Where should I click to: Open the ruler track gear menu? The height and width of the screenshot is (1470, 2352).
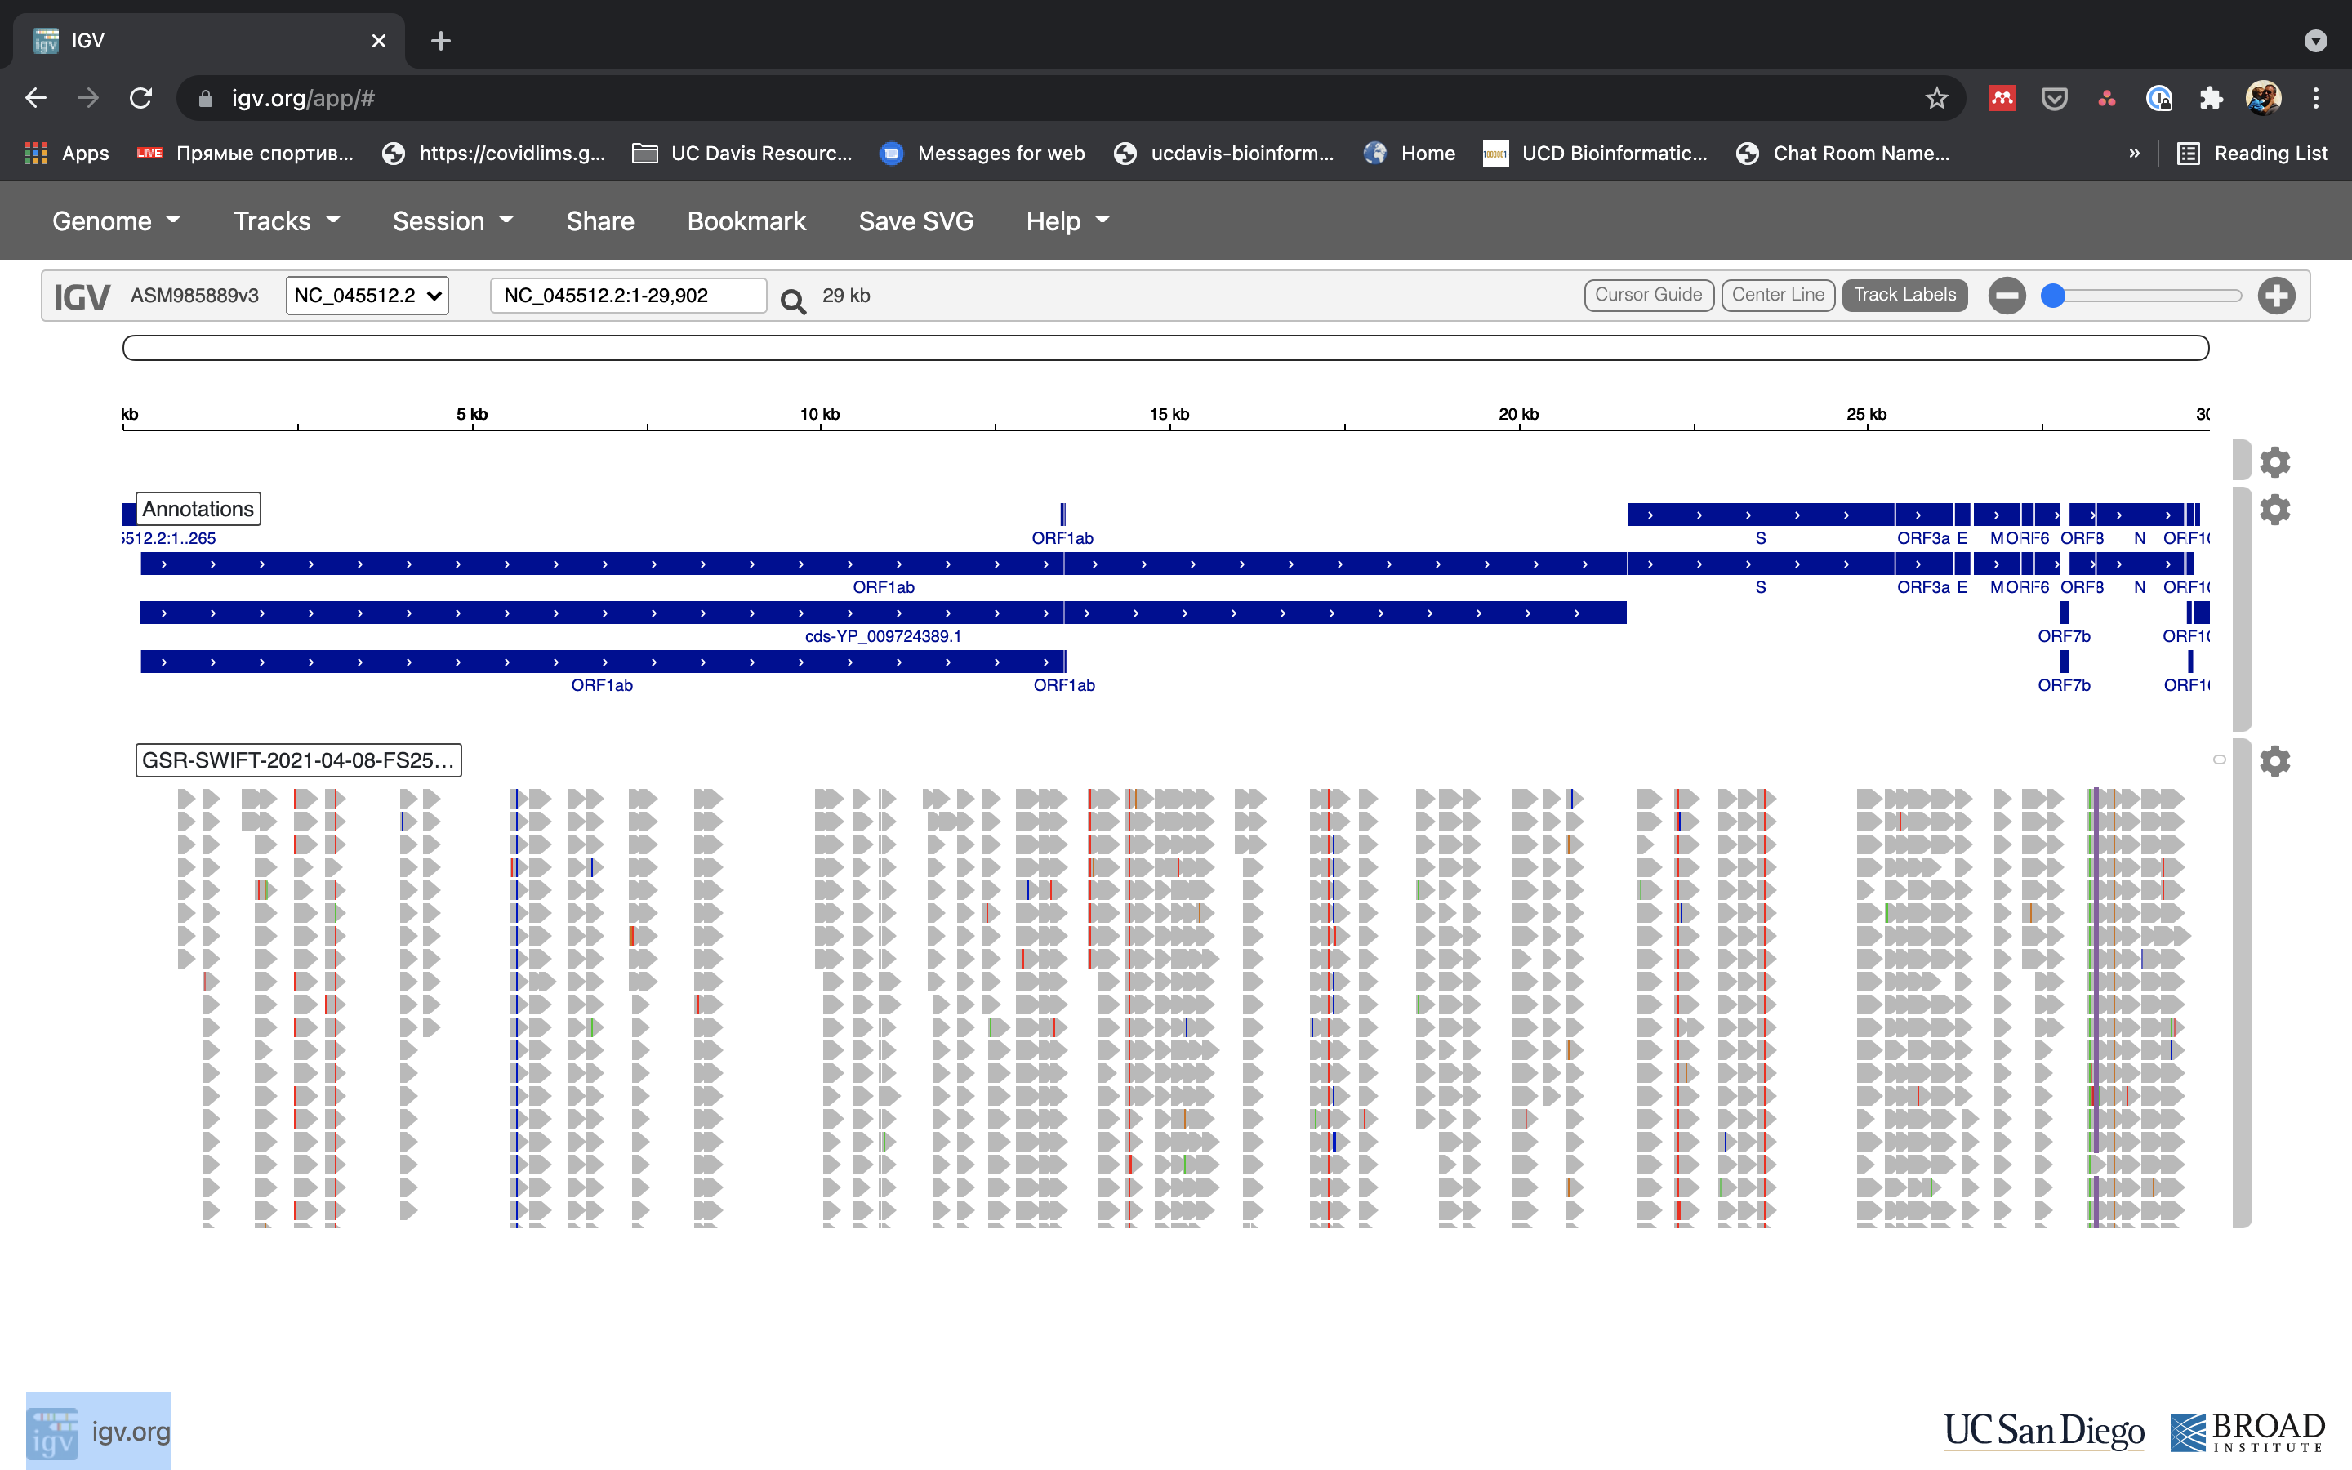pos(2274,461)
